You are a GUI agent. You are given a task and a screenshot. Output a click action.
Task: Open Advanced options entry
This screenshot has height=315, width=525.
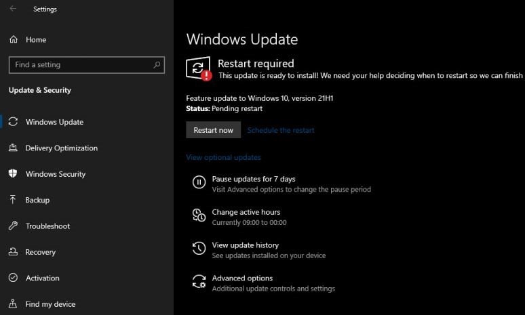[242, 278]
